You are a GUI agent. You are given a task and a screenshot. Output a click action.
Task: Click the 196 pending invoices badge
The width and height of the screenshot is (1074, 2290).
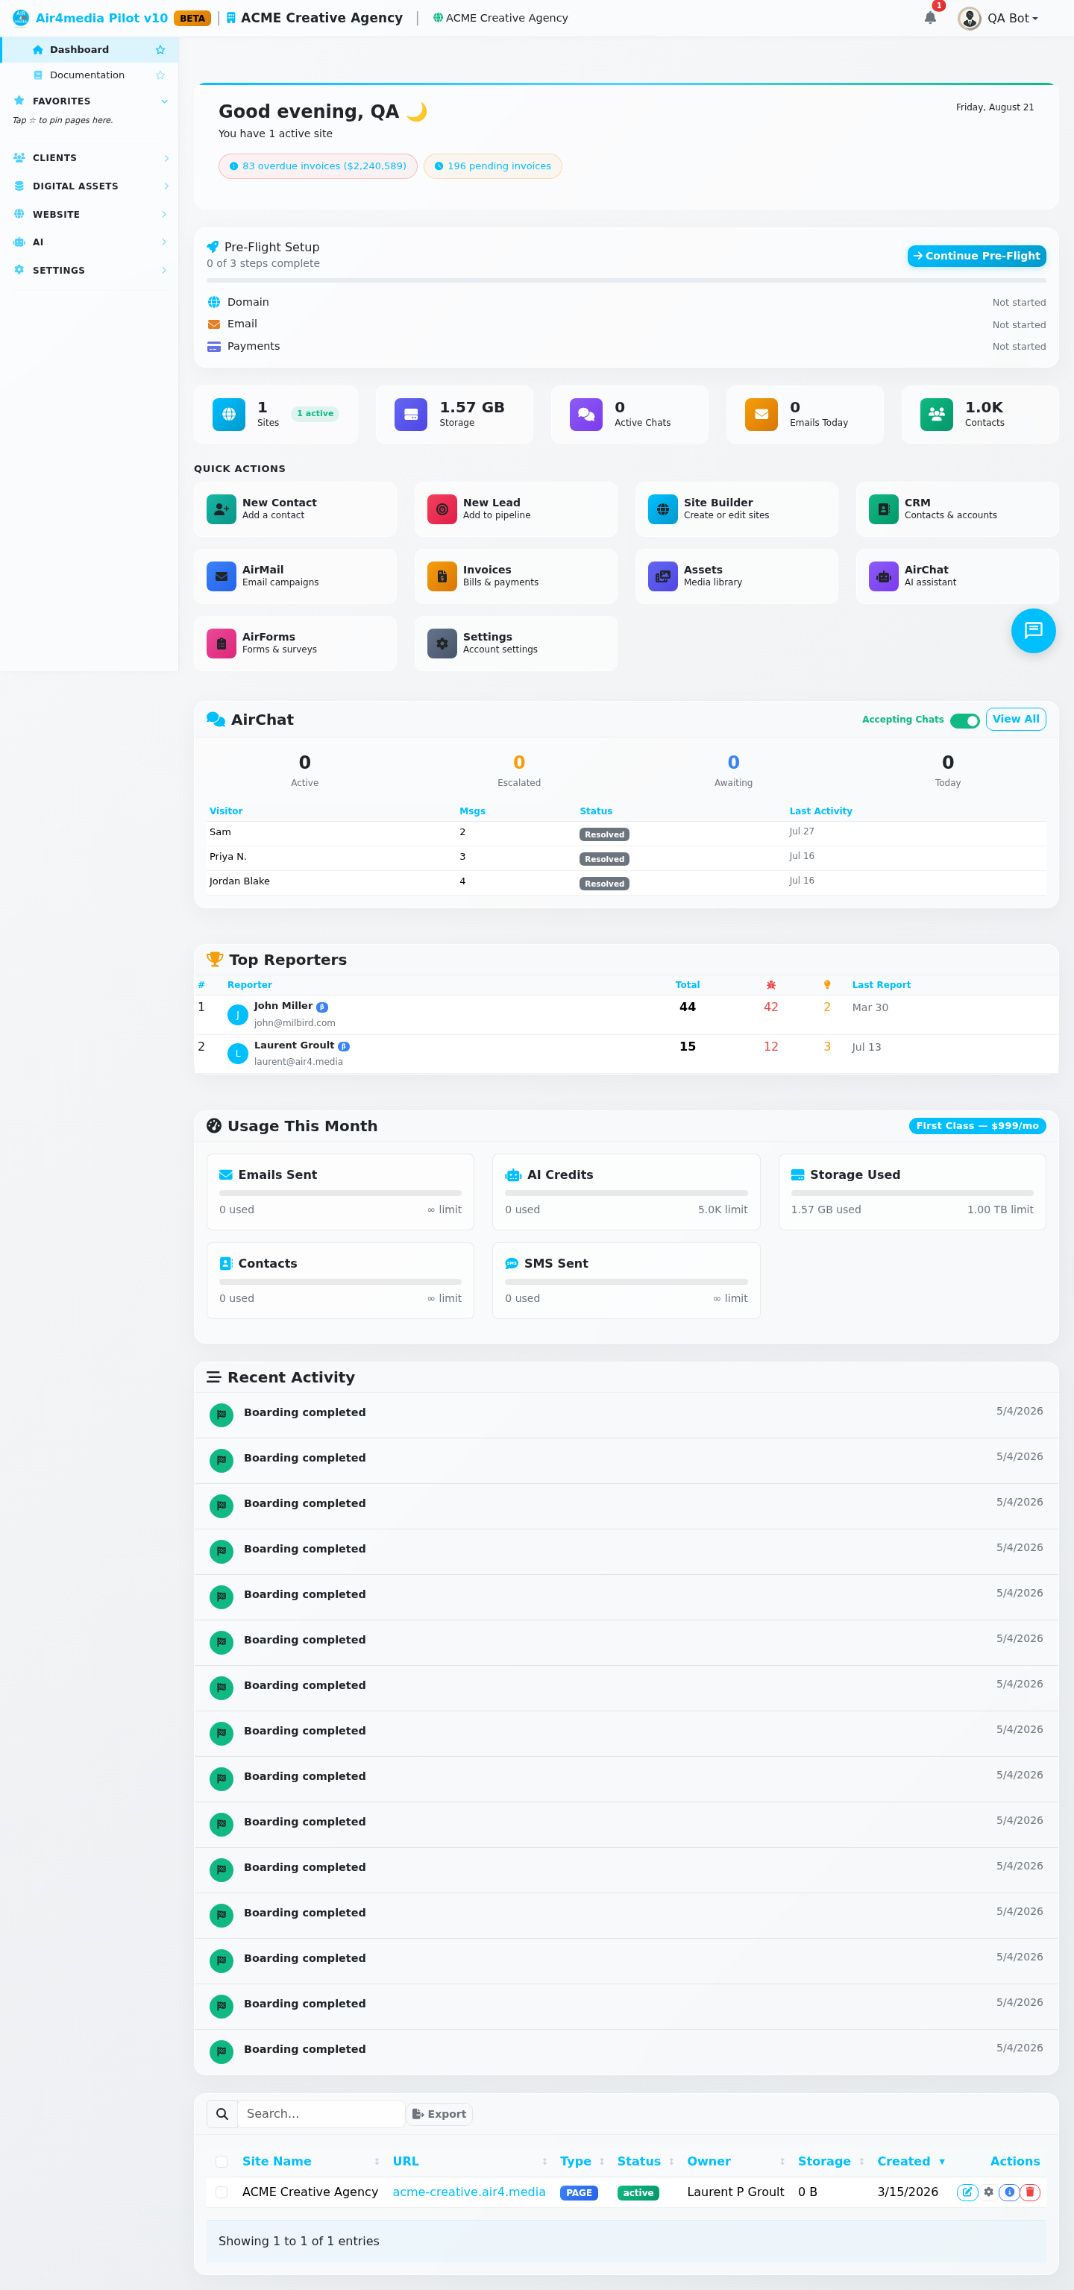click(x=492, y=166)
